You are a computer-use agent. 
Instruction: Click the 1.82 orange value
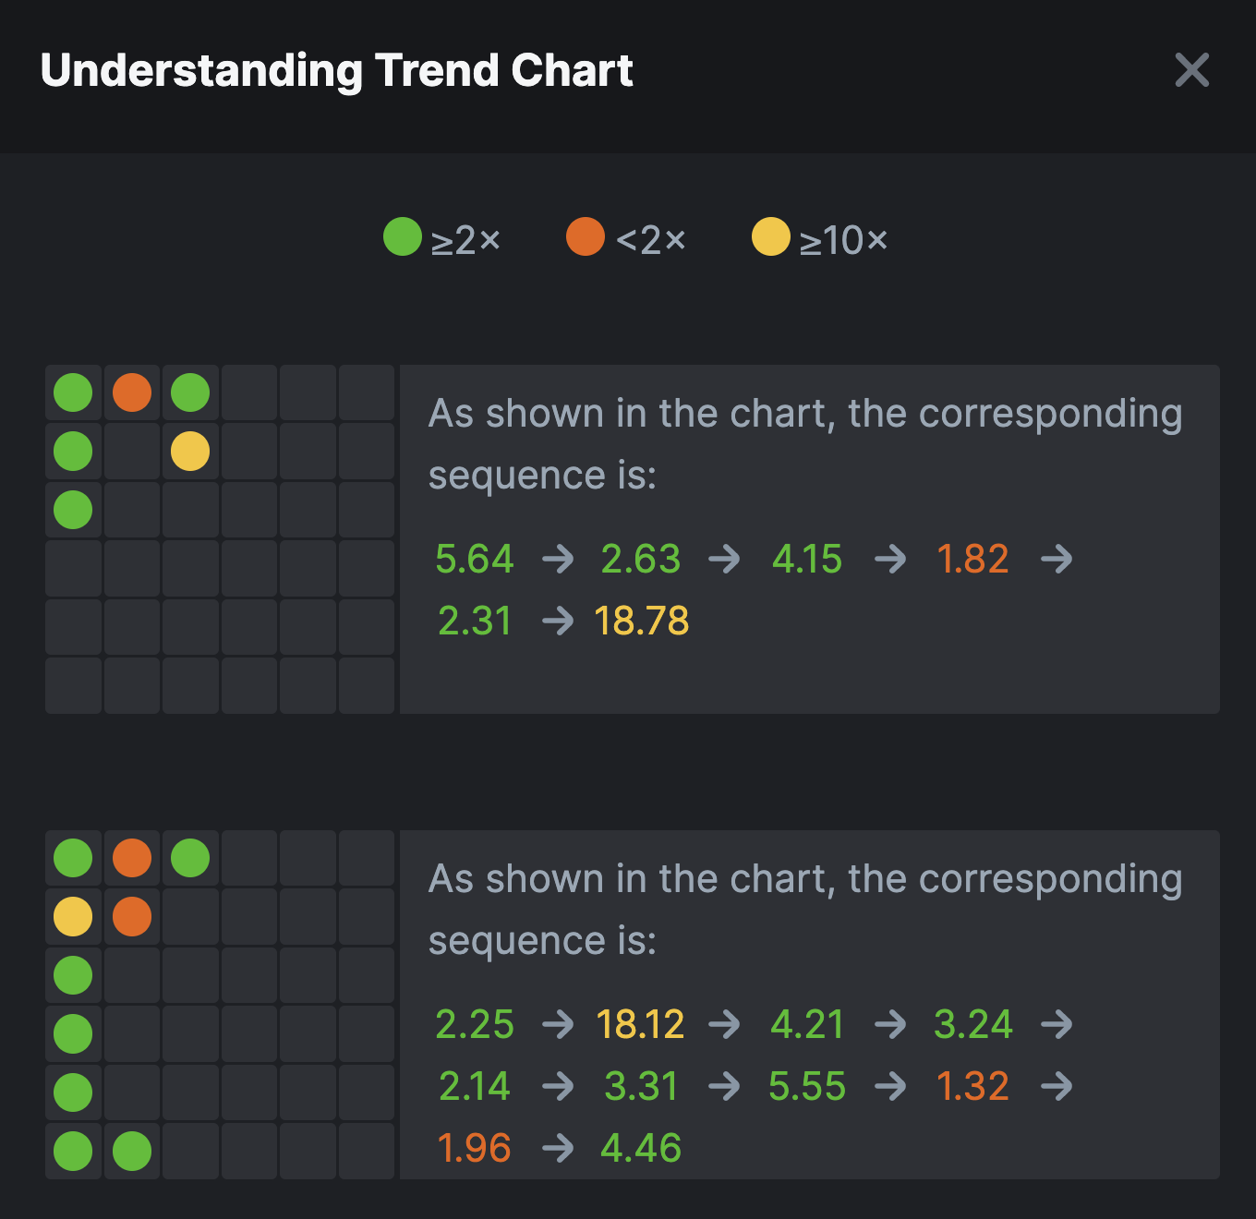[x=972, y=560]
